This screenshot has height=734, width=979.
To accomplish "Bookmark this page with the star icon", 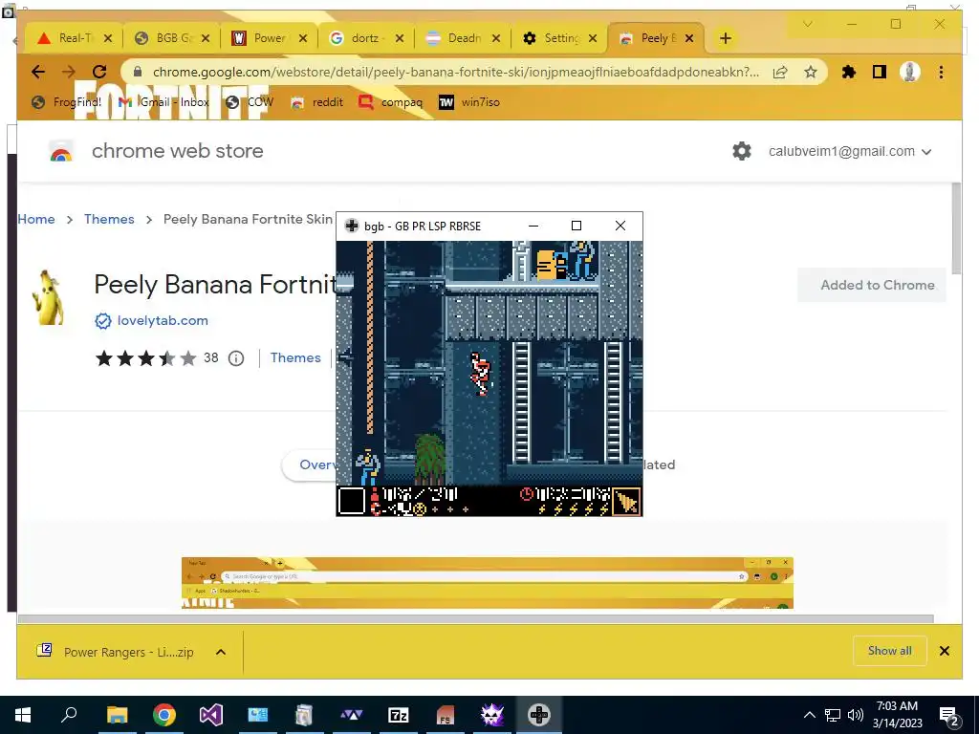I will pos(811,73).
